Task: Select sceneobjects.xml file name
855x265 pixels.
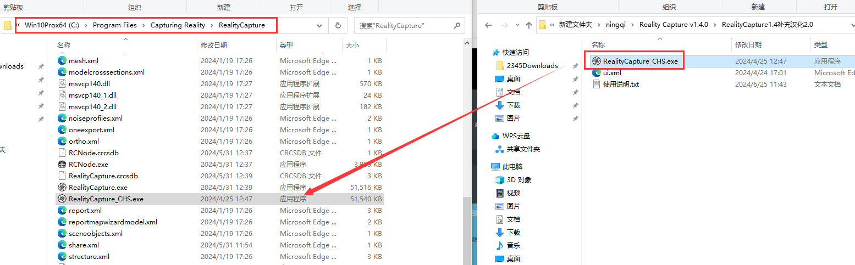Action: point(96,233)
